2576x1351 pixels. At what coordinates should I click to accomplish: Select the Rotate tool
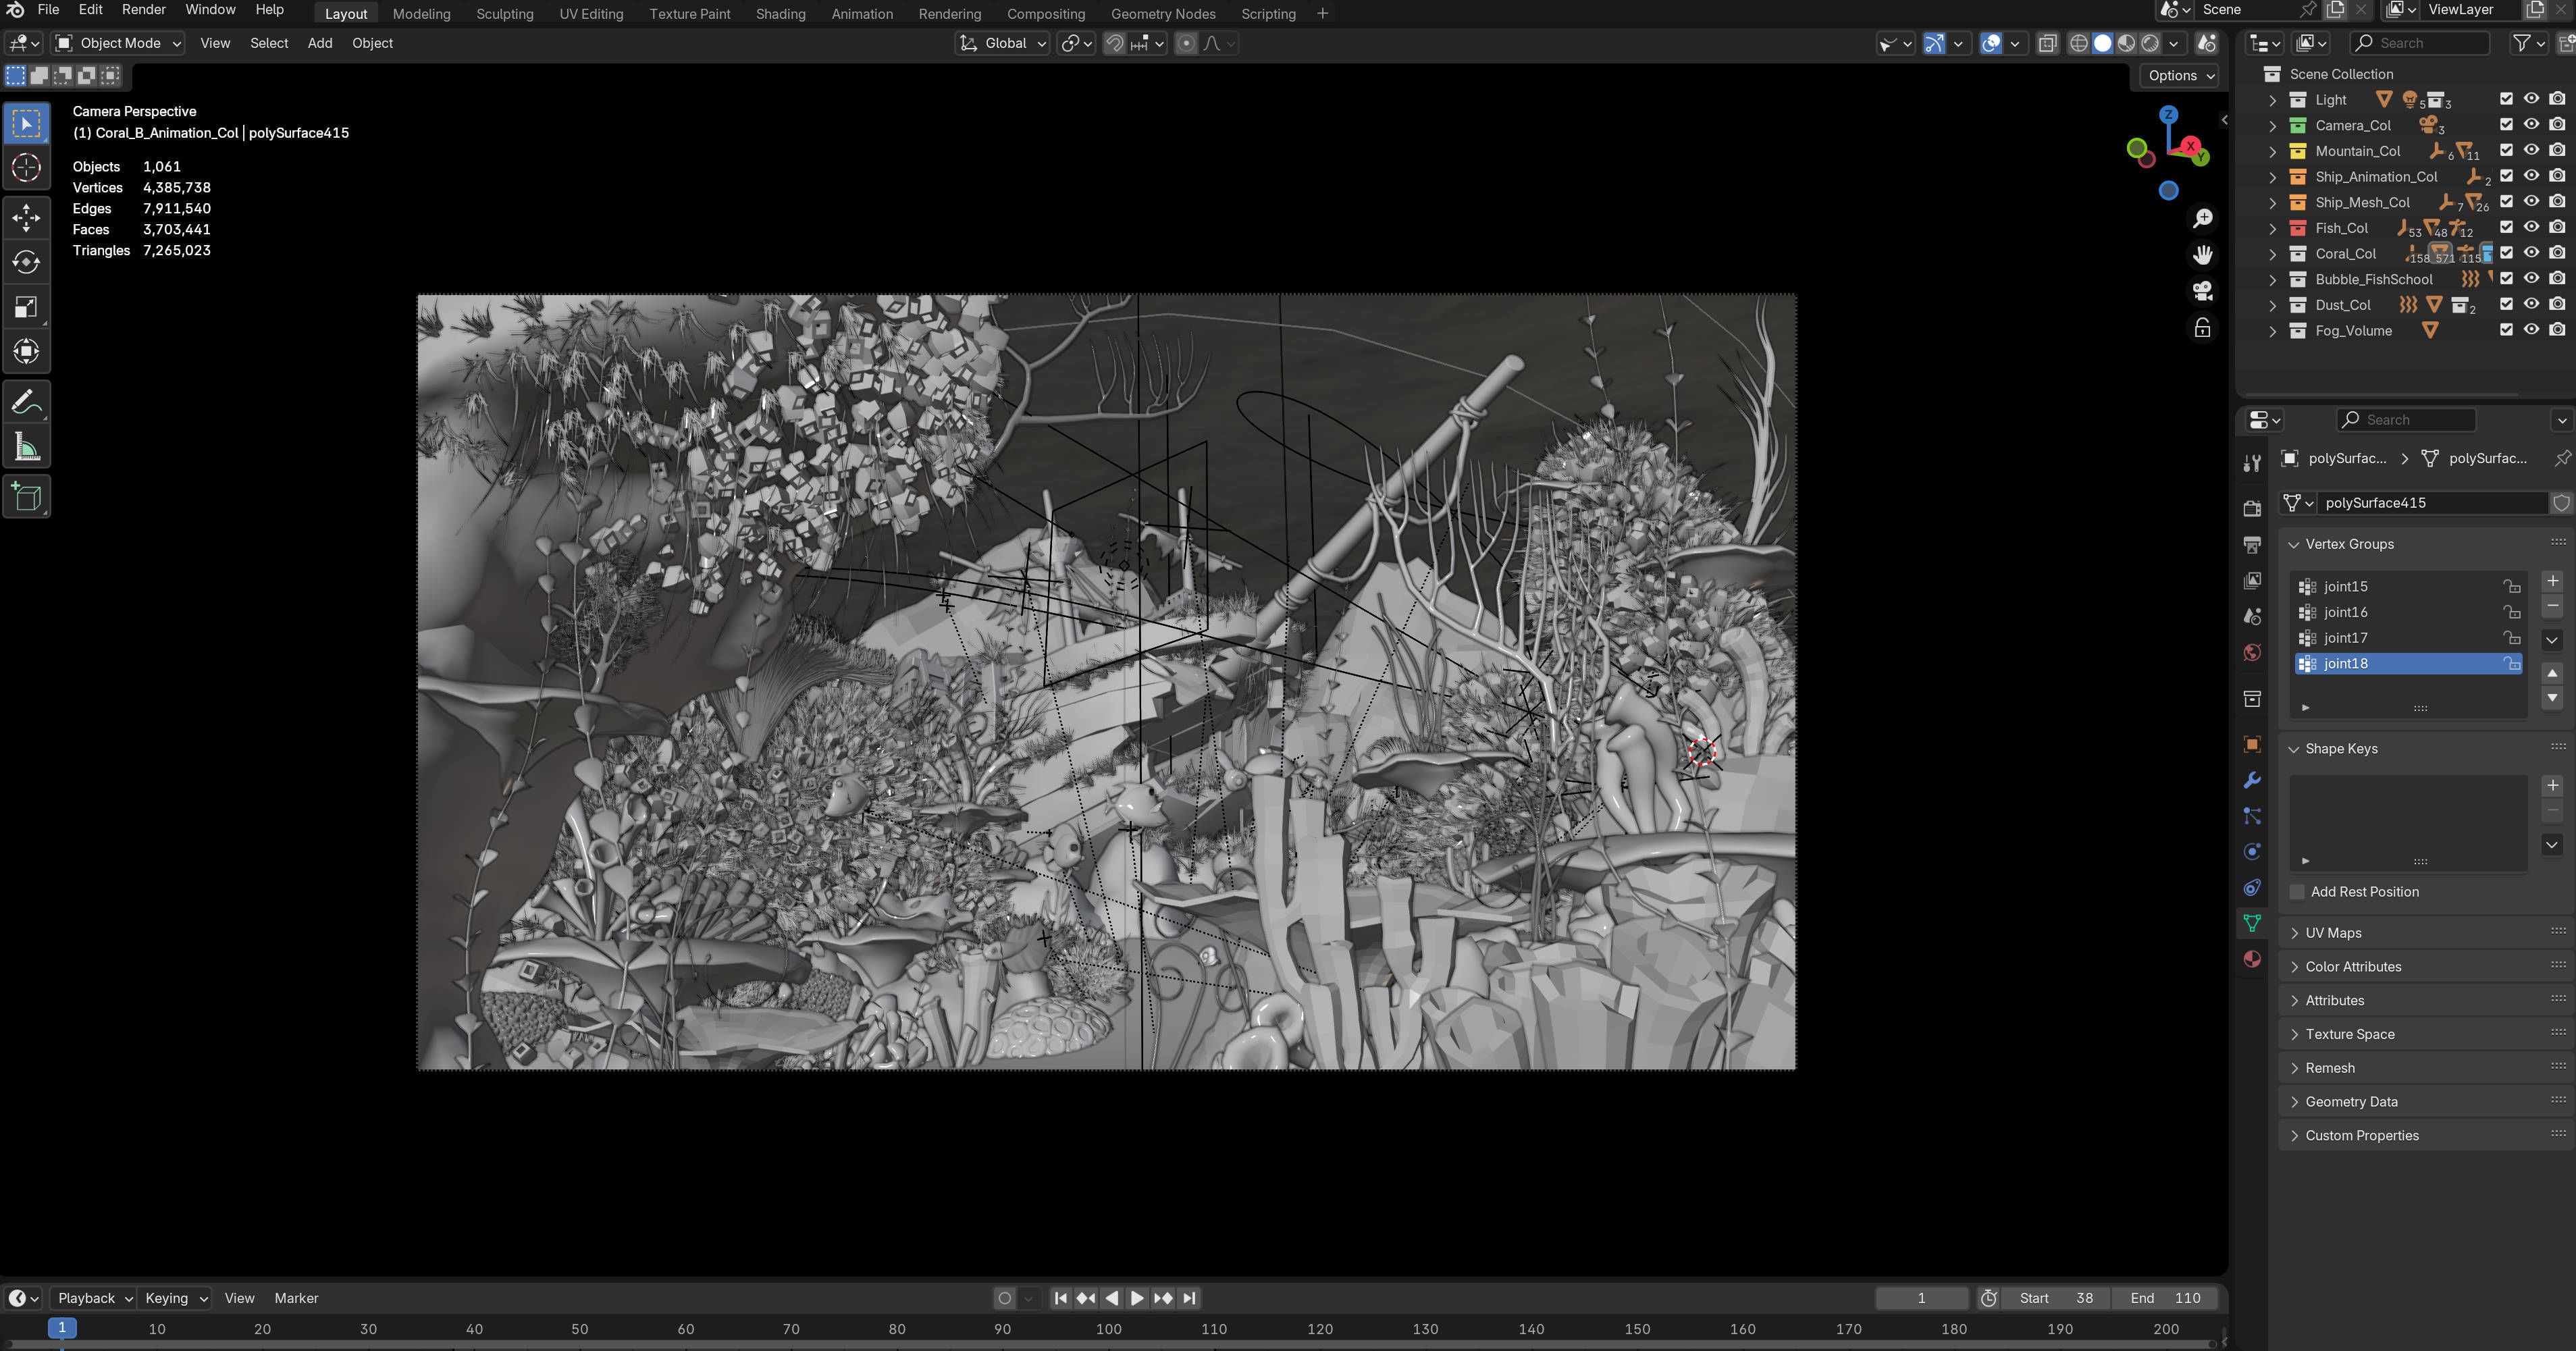(26, 262)
